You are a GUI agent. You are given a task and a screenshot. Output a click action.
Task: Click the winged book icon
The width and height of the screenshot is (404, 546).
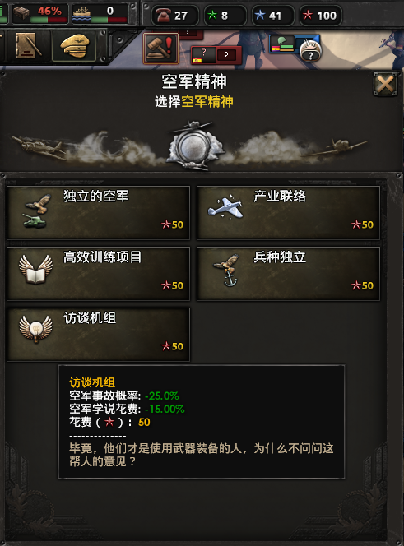pos(35,270)
